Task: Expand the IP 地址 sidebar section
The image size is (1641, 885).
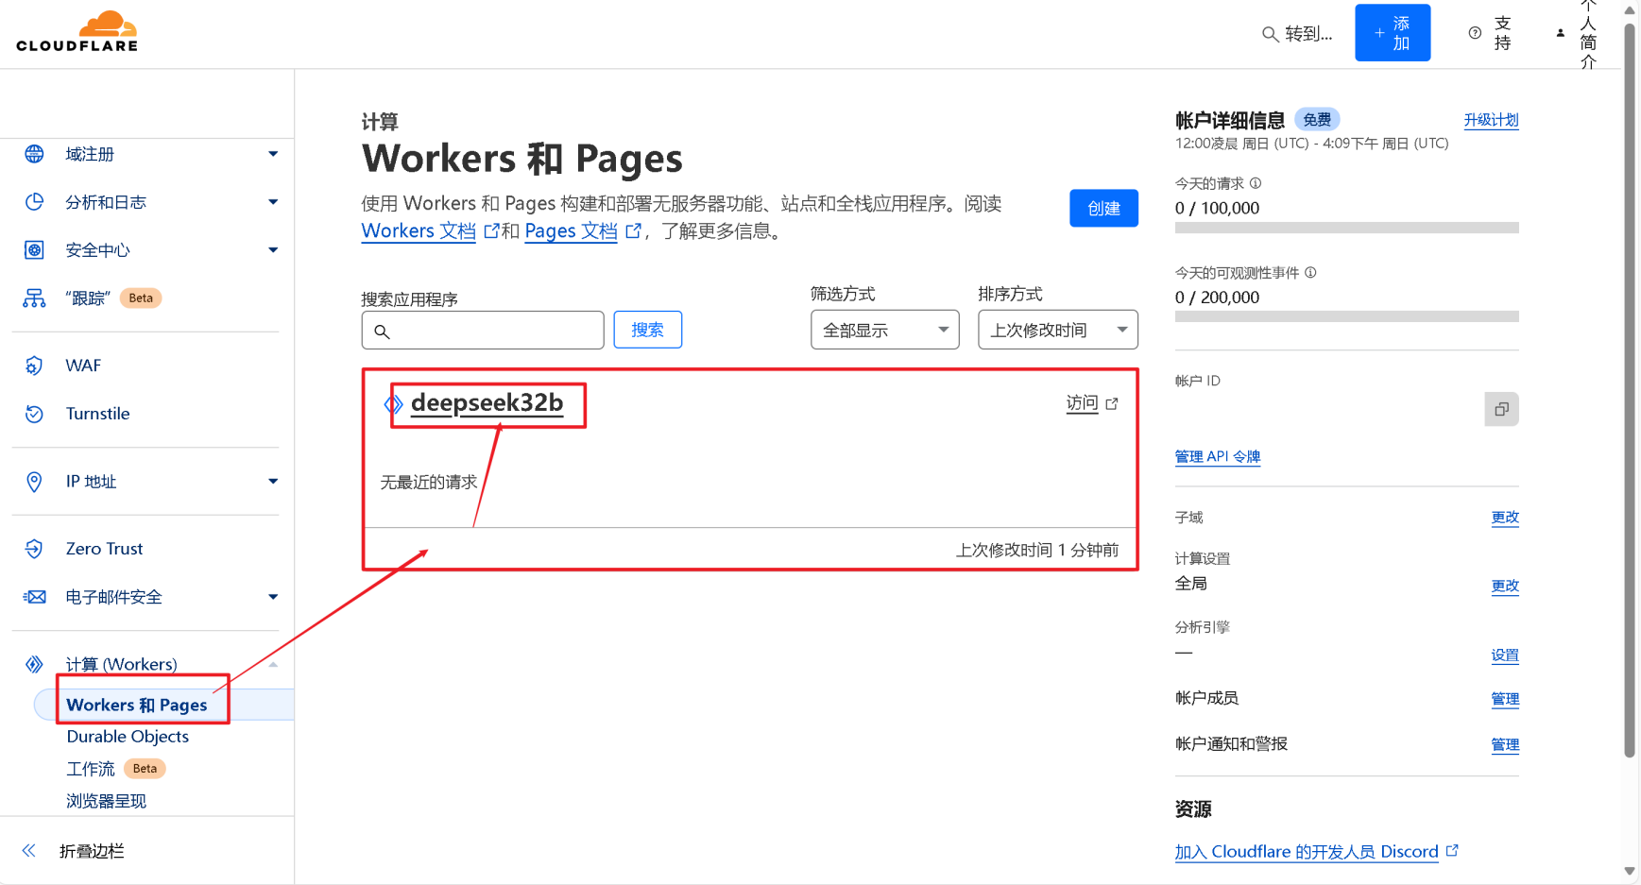Action: pyautogui.click(x=273, y=482)
